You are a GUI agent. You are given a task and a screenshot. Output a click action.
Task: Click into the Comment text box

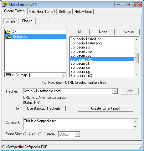(78, 124)
